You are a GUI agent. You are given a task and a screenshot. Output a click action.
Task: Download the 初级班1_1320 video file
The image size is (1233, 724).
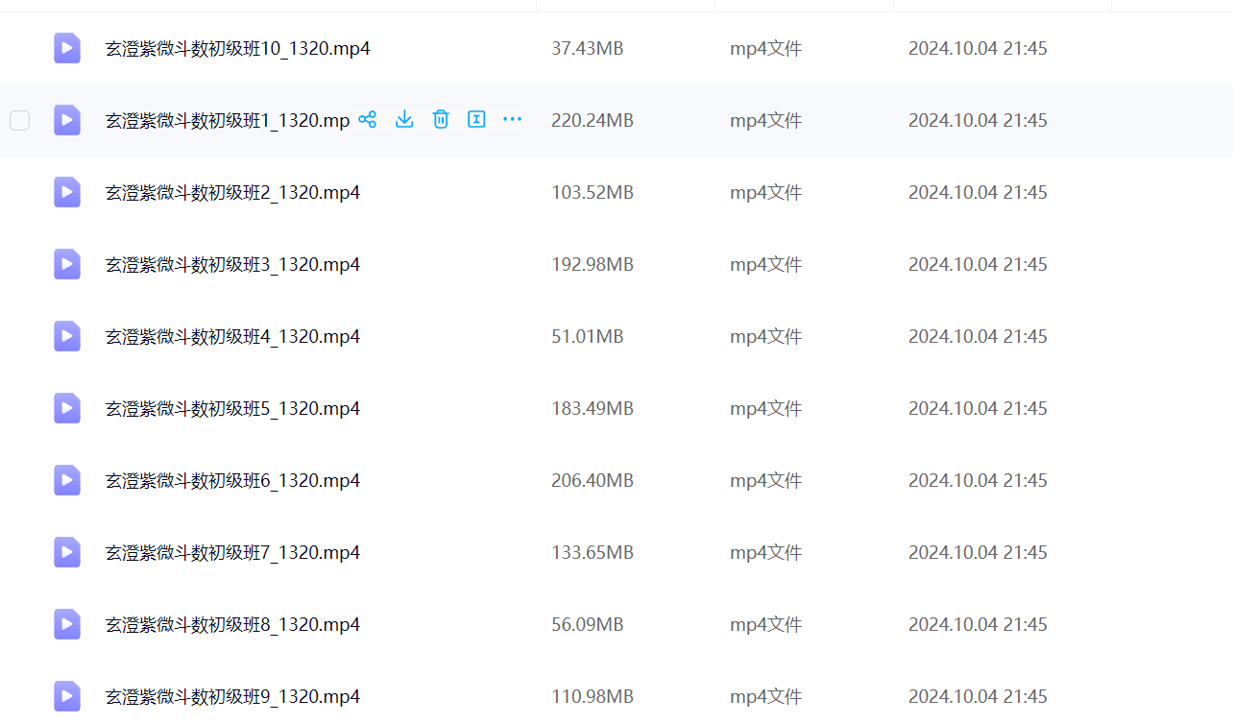pyautogui.click(x=404, y=120)
